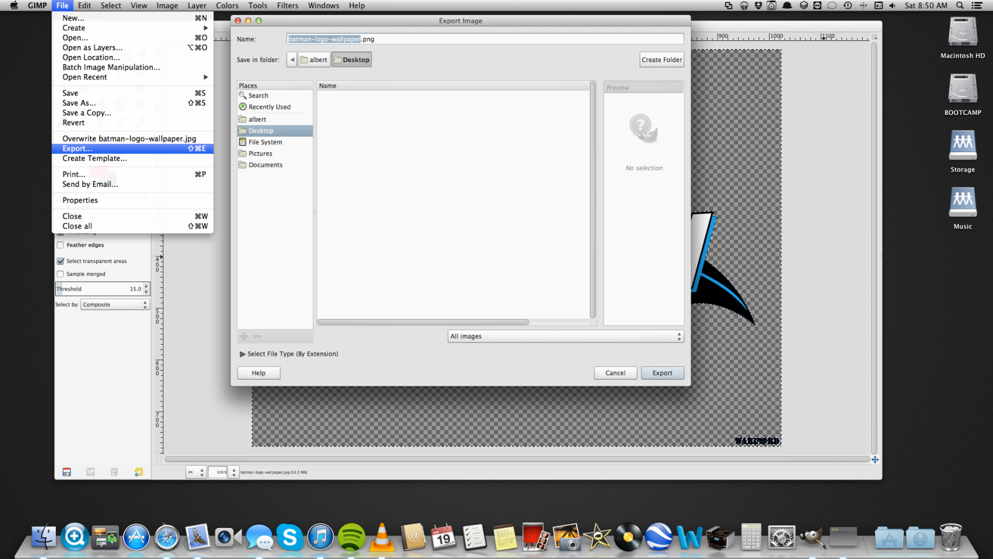Reset tool options to defaults icon
993x559 pixels.
tap(138, 472)
